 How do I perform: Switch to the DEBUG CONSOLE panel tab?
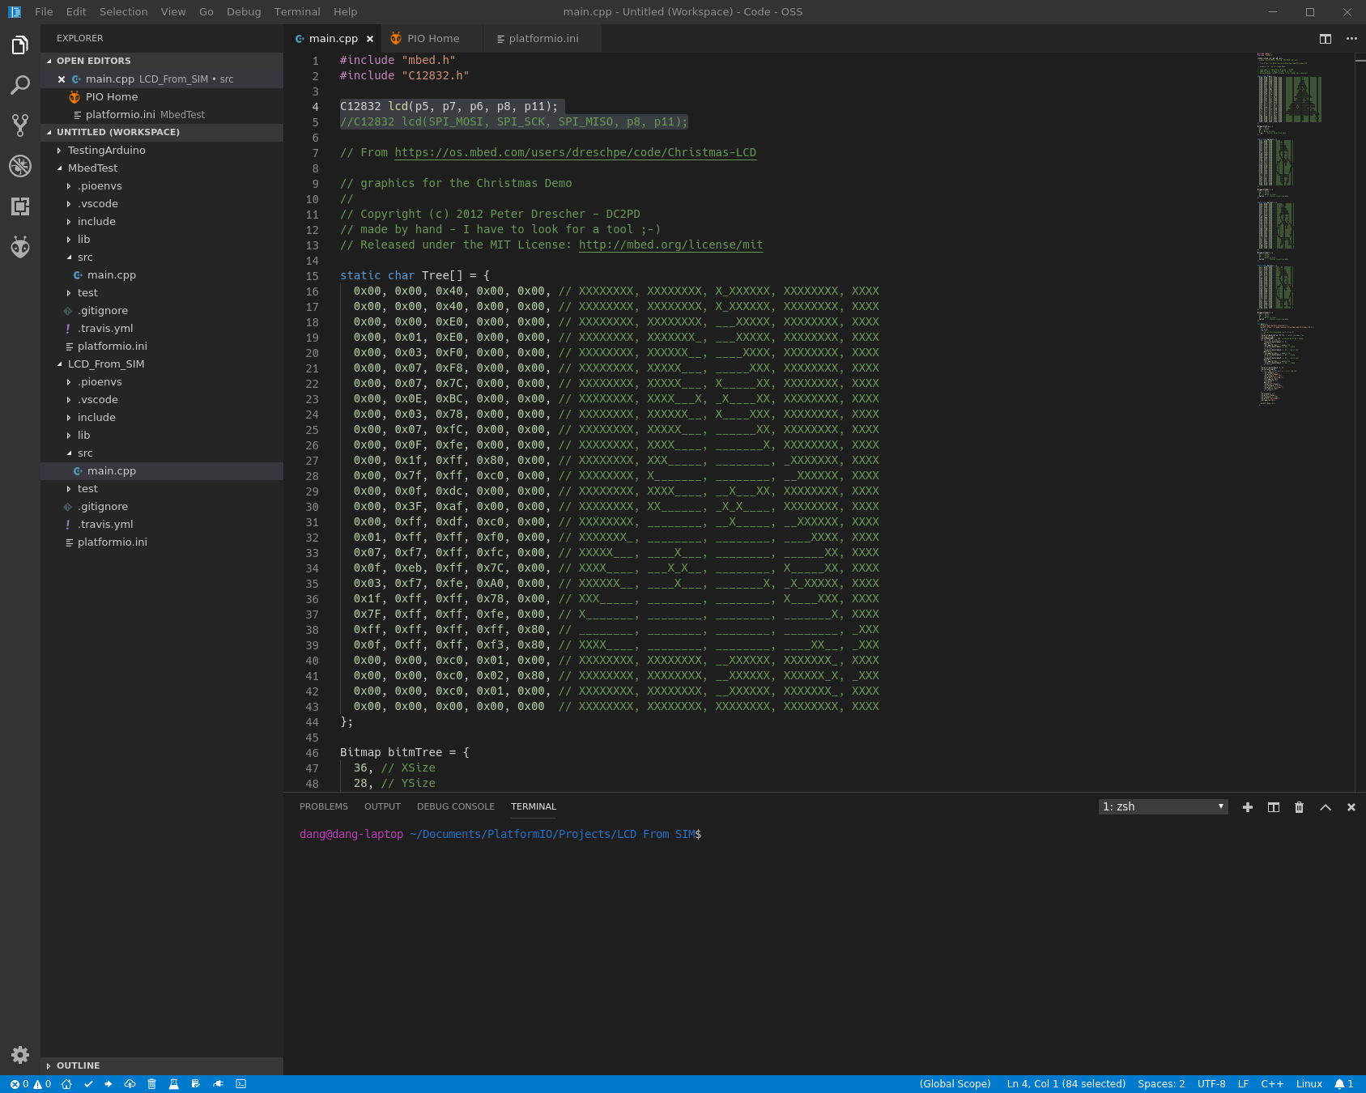[x=456, y=807]
